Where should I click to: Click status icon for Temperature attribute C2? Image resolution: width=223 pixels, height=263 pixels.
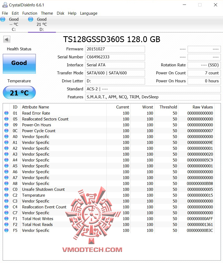pyautogui.click(x=6, y=195)
